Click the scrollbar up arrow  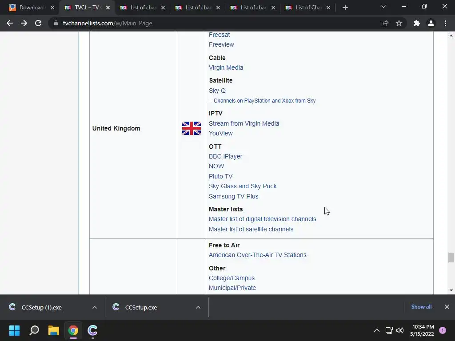451,36
